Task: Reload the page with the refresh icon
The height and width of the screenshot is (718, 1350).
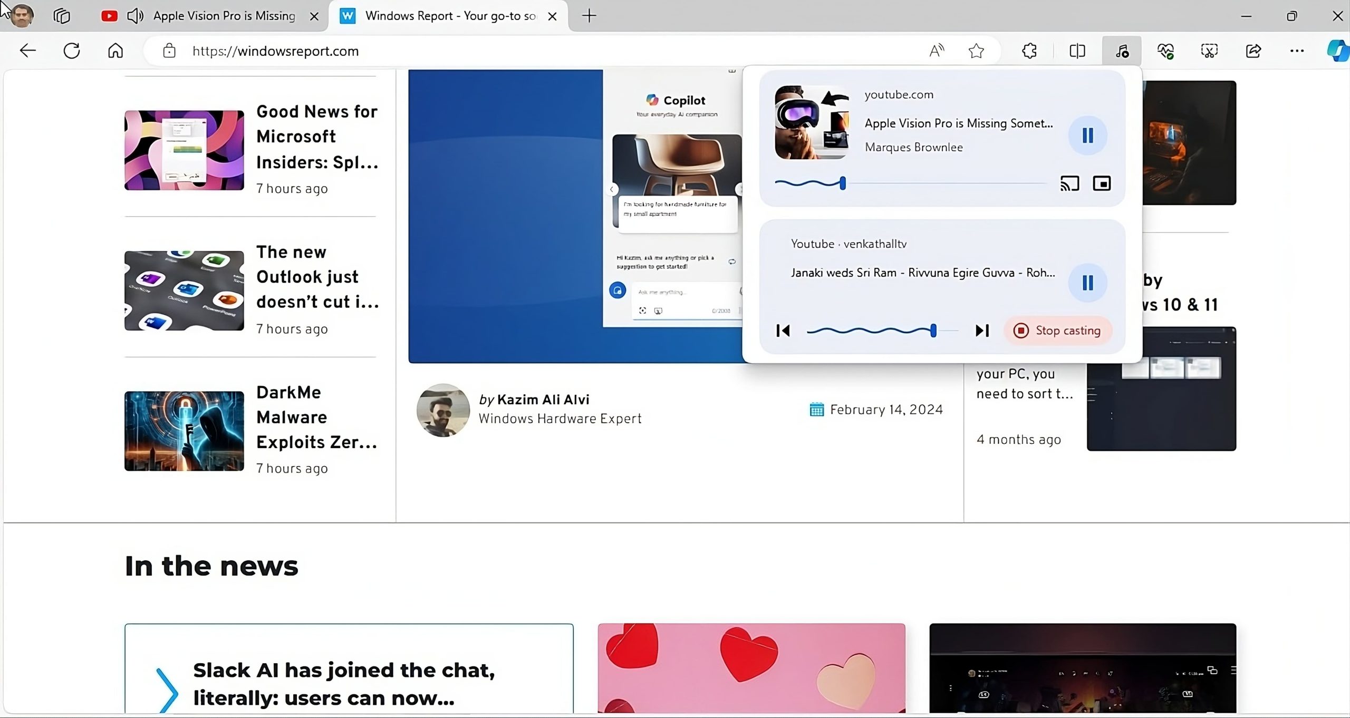Action: click(x=72, y=51)
